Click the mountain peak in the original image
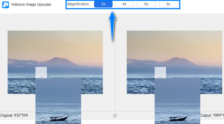This screenshot has height=124, width=224. coord(57,58)
